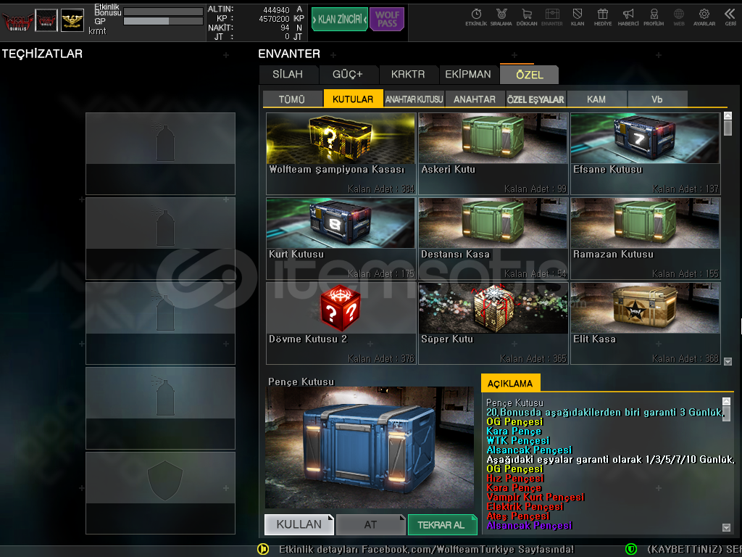Click the description scroll-up arrow
This screenshot has height=557, width=742.
726,402
